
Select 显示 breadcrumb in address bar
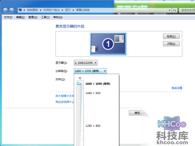[68, 10]
